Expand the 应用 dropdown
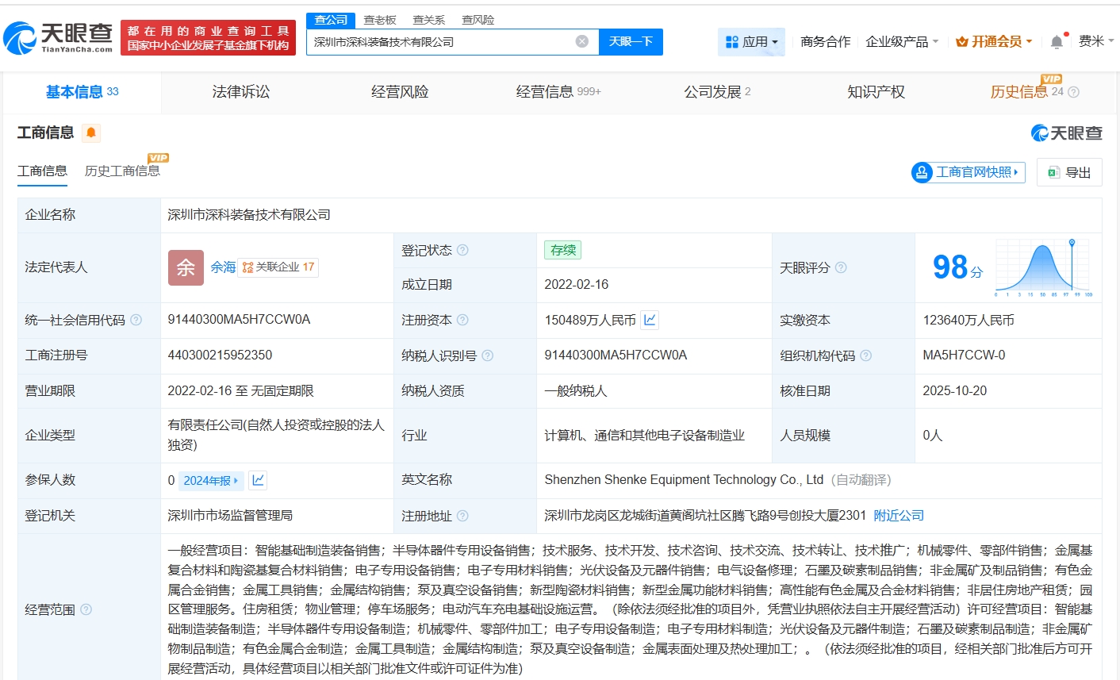 (x=751, y=42)
